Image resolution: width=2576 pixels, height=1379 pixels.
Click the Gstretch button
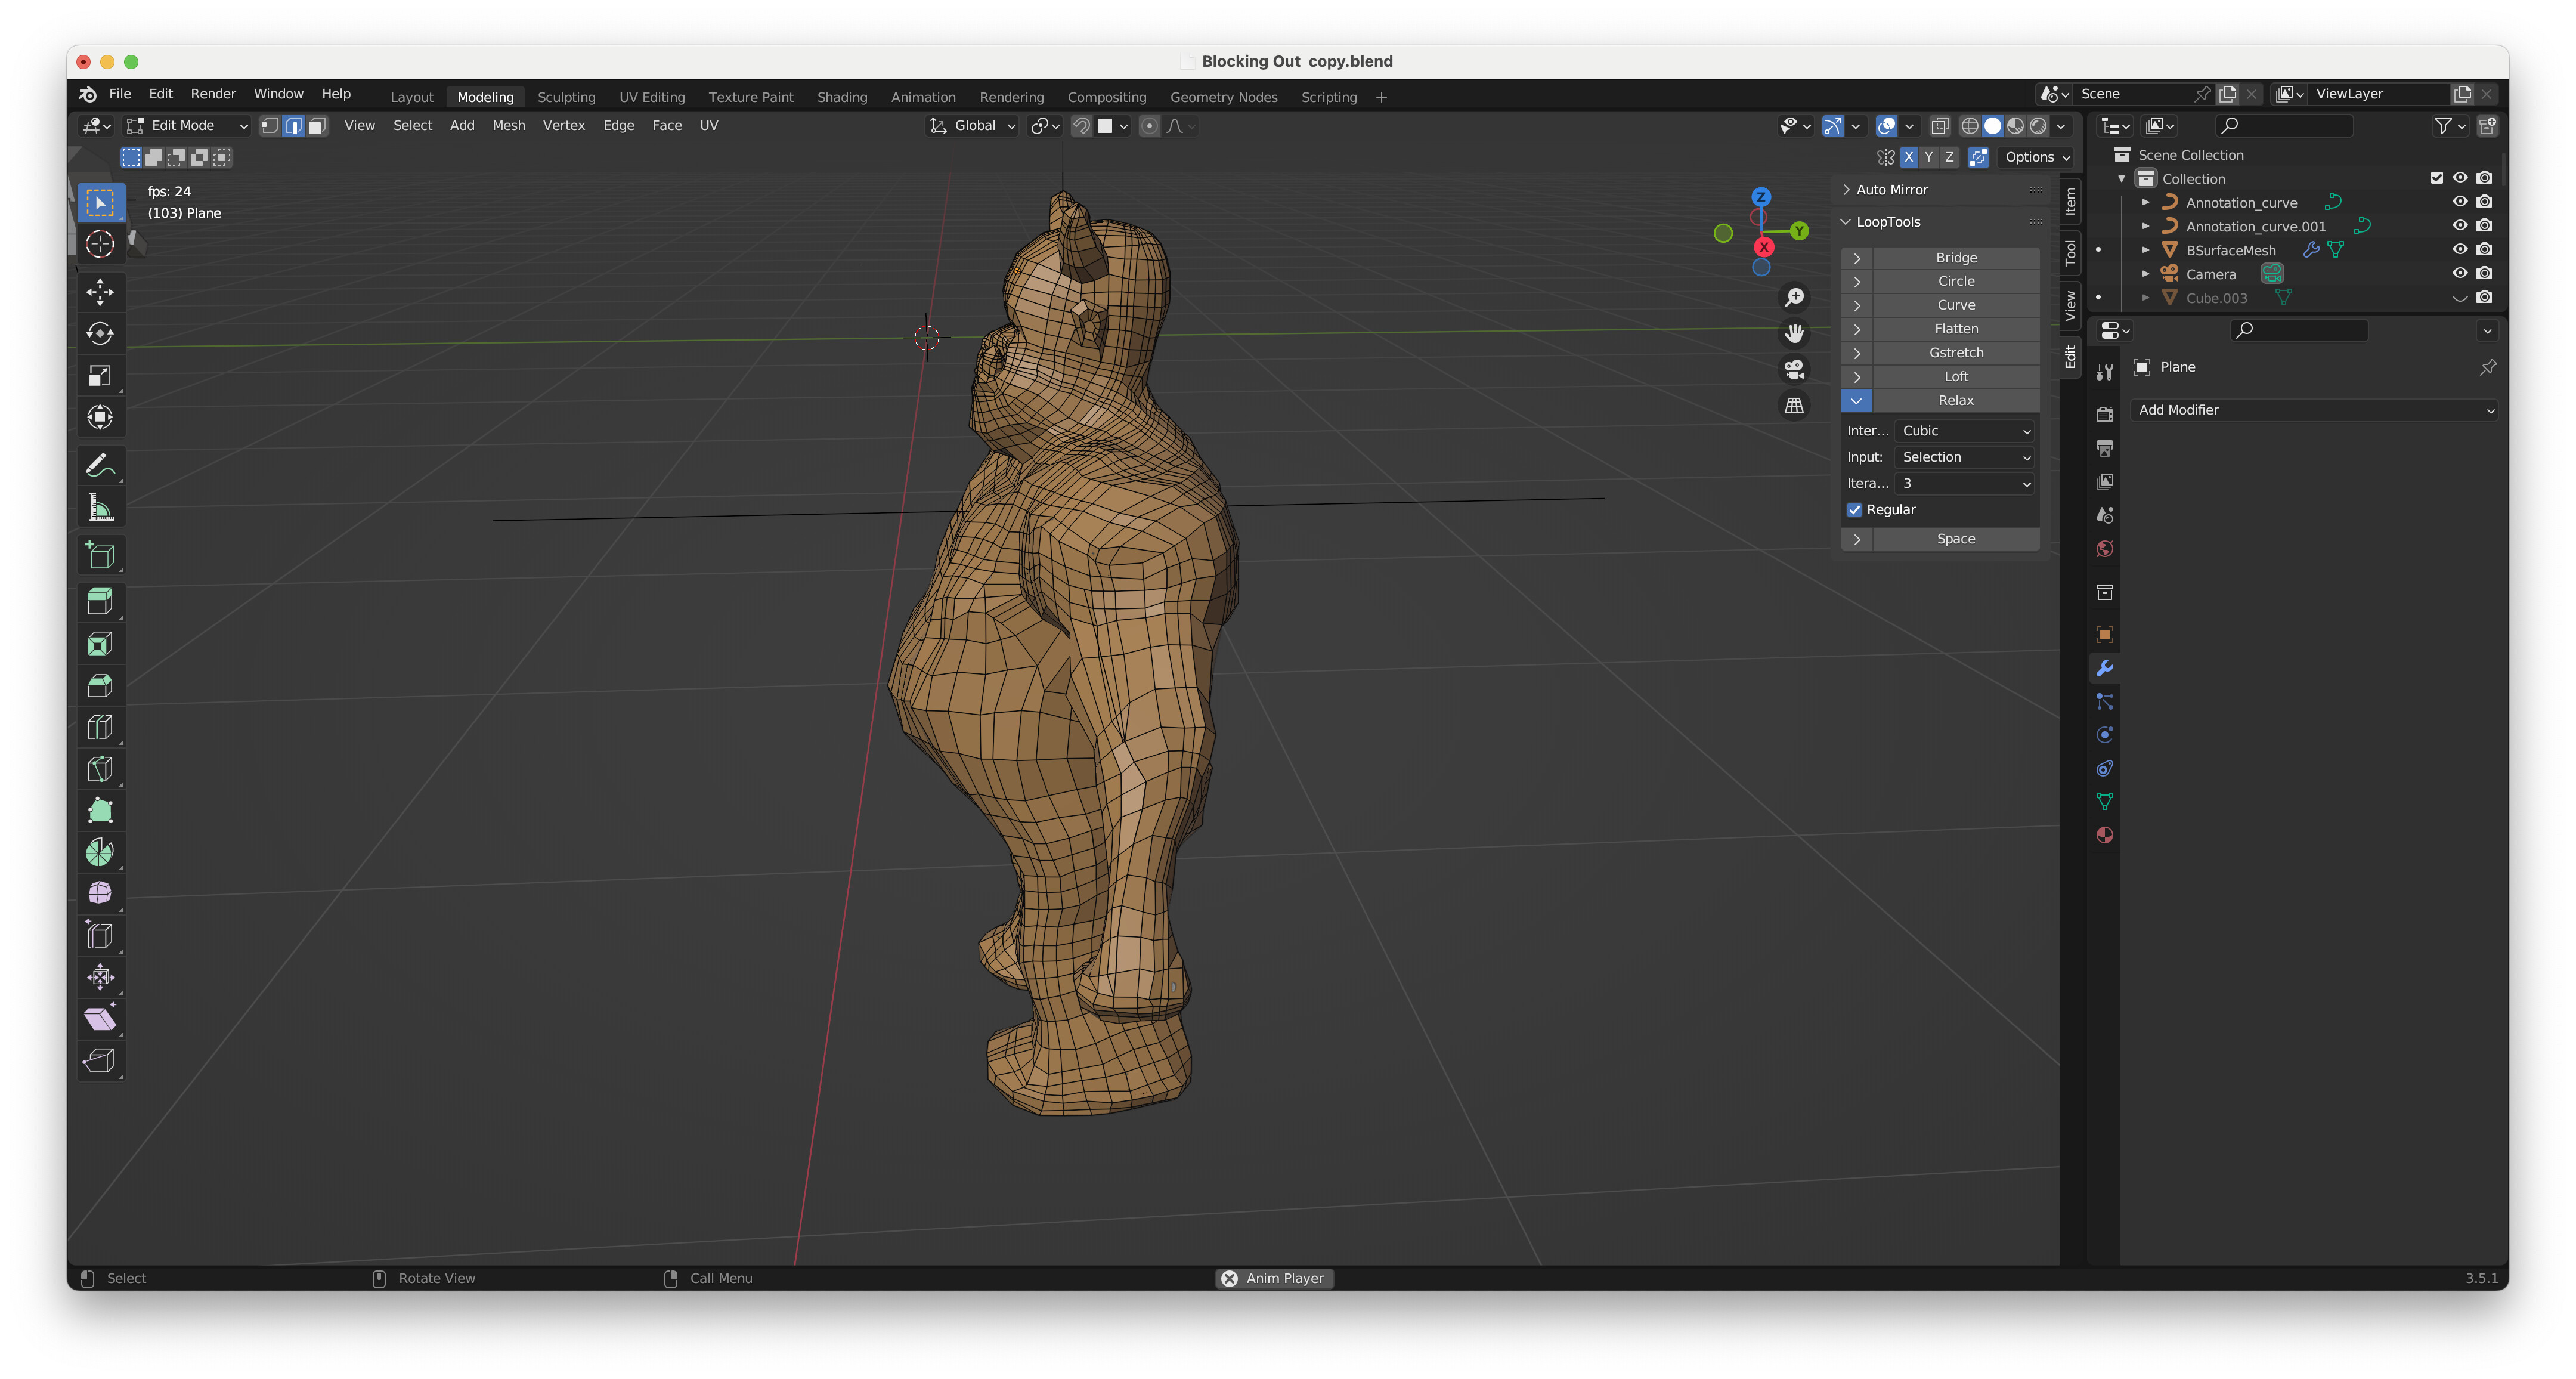[x=1955, y=352]
